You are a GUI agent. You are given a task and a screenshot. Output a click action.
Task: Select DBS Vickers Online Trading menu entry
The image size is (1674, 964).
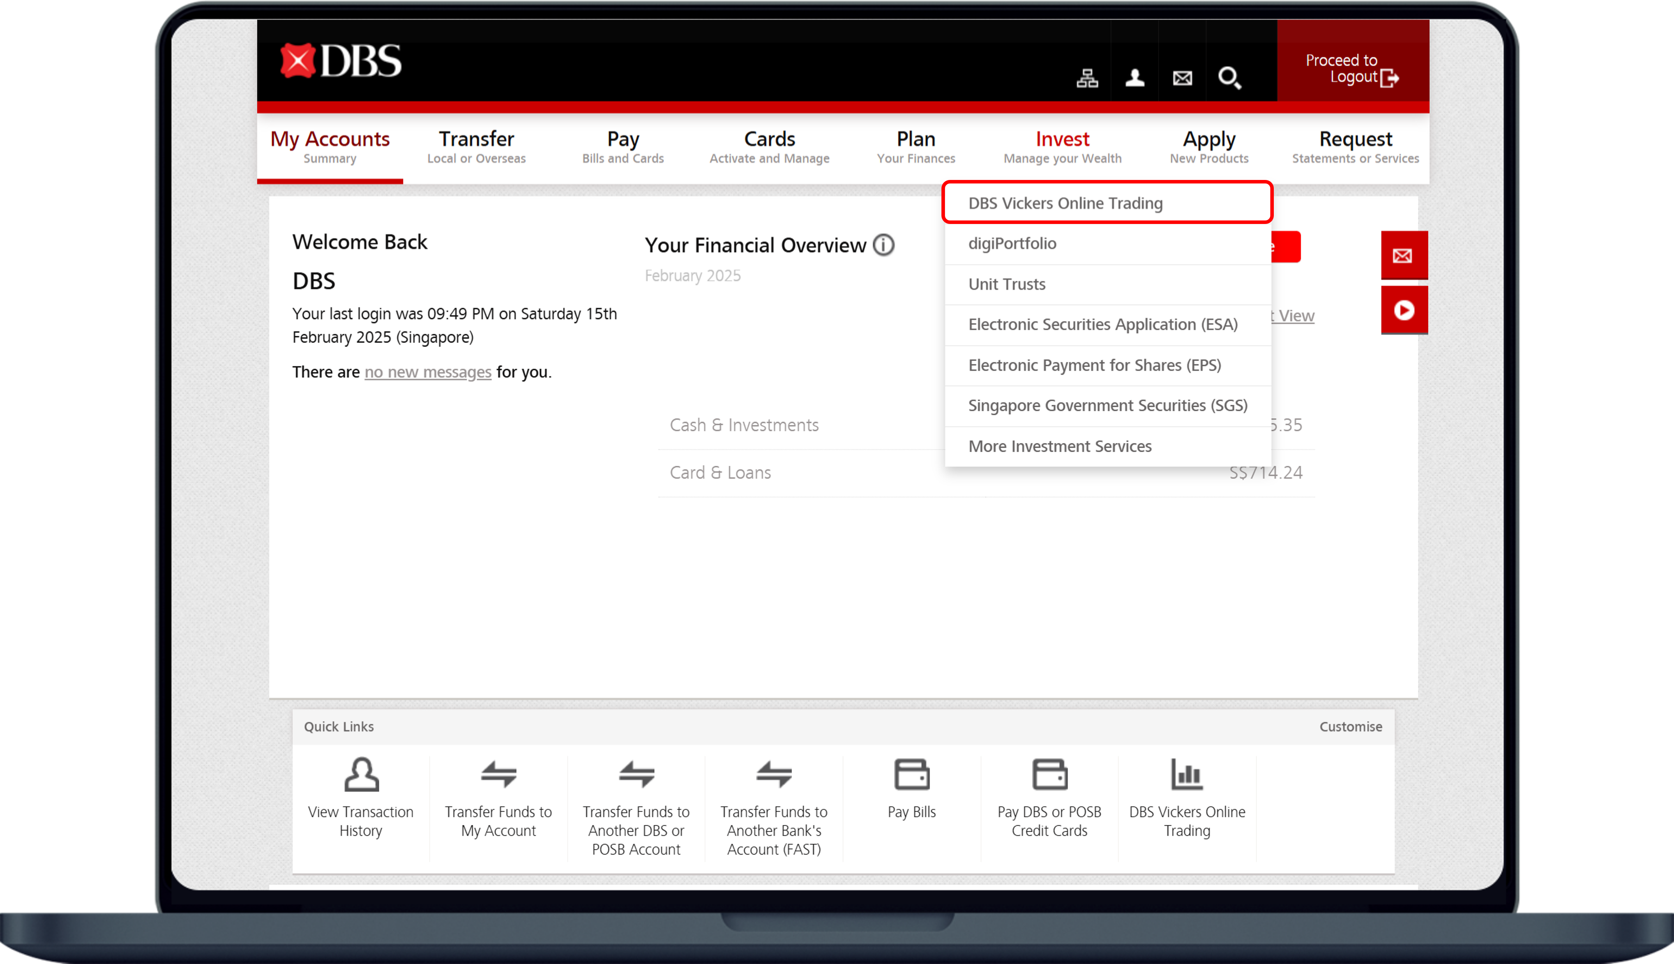point(1107,203)
